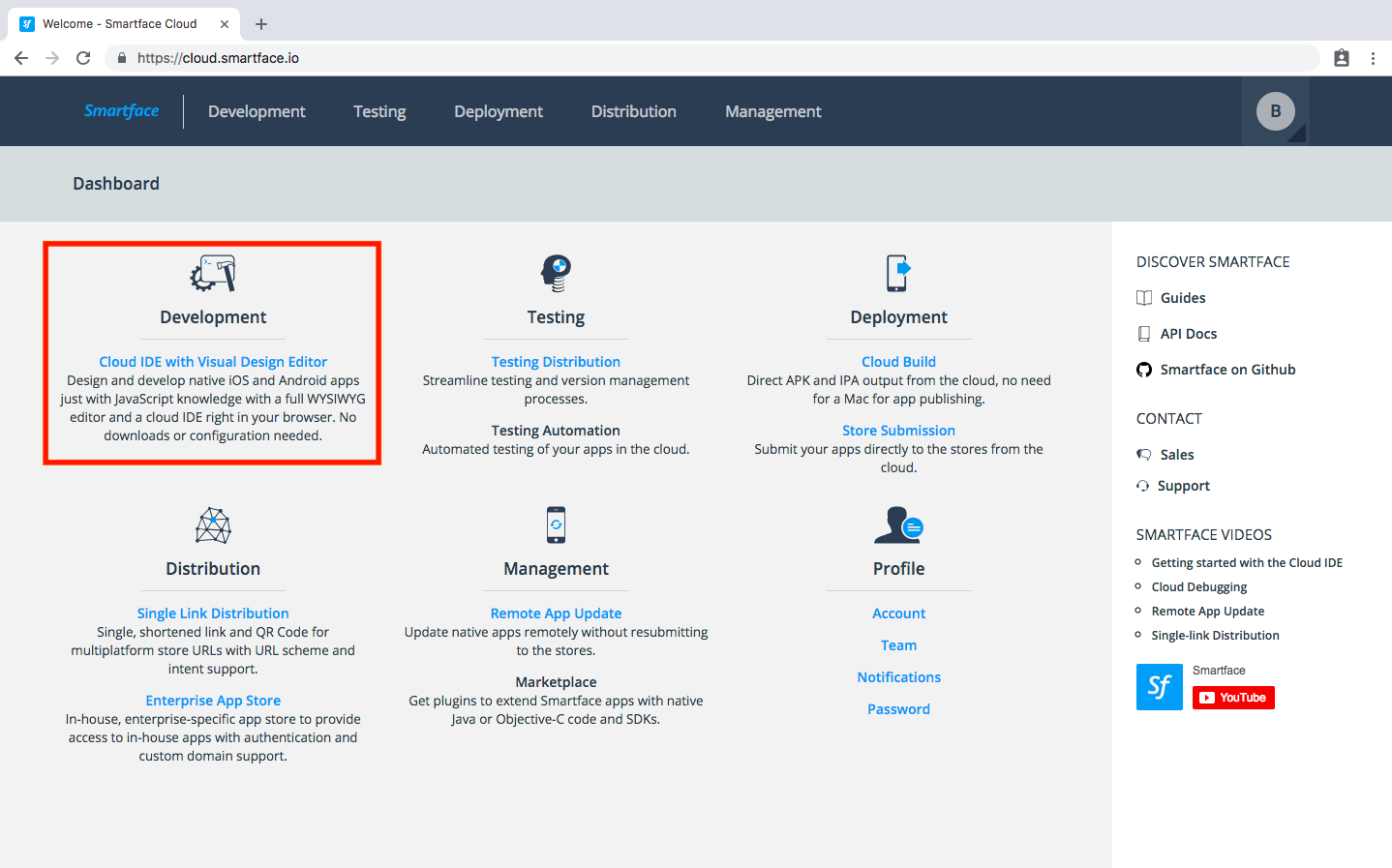Open API Docs link in sidebar

[1189, 334]
